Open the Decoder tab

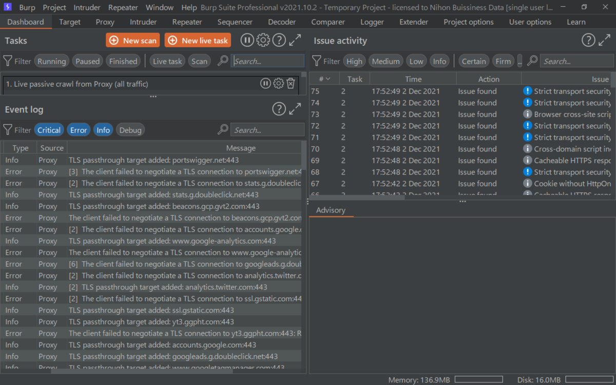click(282, 22)
